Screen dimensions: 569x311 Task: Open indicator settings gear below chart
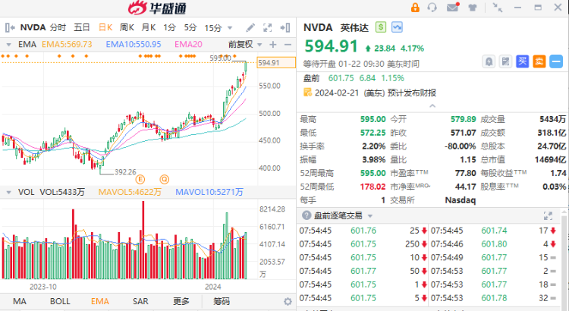pos(288,301)
